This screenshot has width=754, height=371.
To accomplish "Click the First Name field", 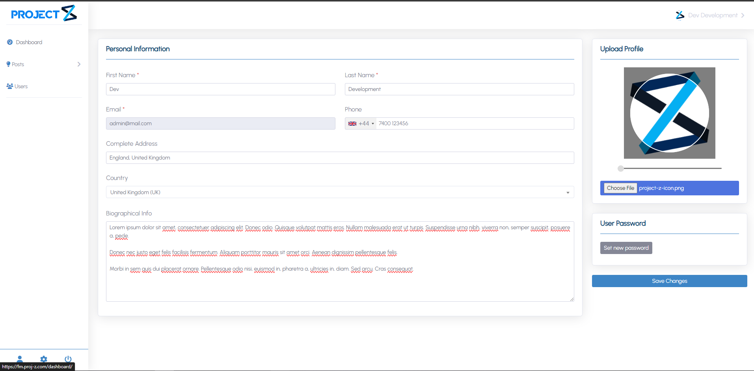I will pos(220,89).
